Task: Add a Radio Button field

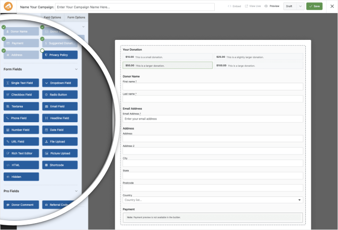Action: coord(60,95)
